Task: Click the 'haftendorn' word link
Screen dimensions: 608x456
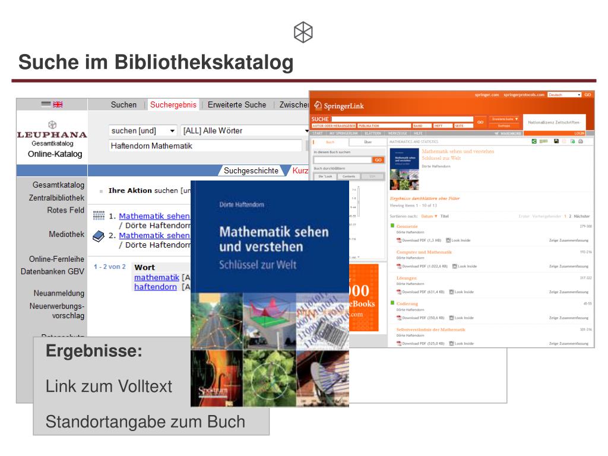Action: coord(156,287)
